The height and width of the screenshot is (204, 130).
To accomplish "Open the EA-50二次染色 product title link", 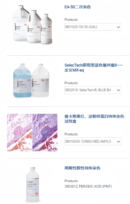I will click(x=77, y=7).
